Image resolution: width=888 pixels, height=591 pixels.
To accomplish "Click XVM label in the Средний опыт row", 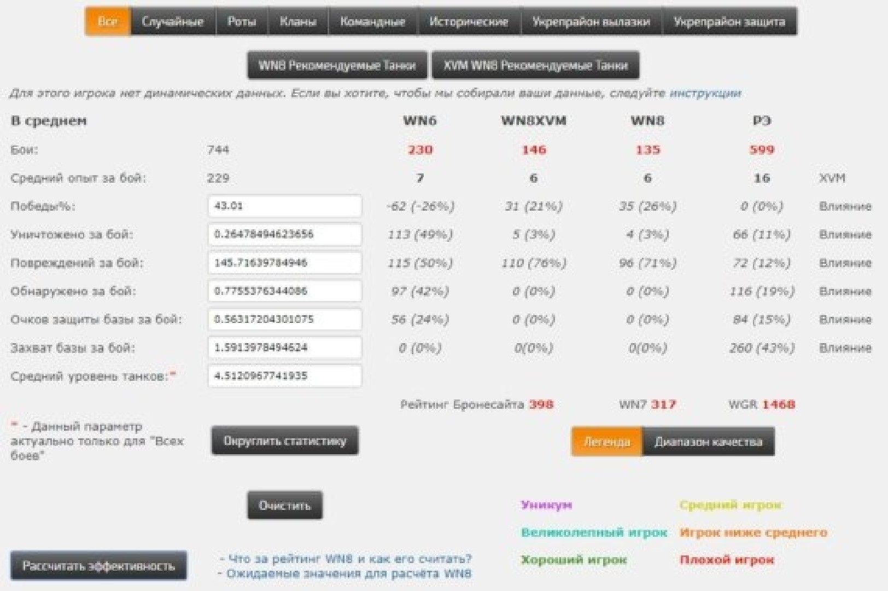I will (x=832, y=178).
